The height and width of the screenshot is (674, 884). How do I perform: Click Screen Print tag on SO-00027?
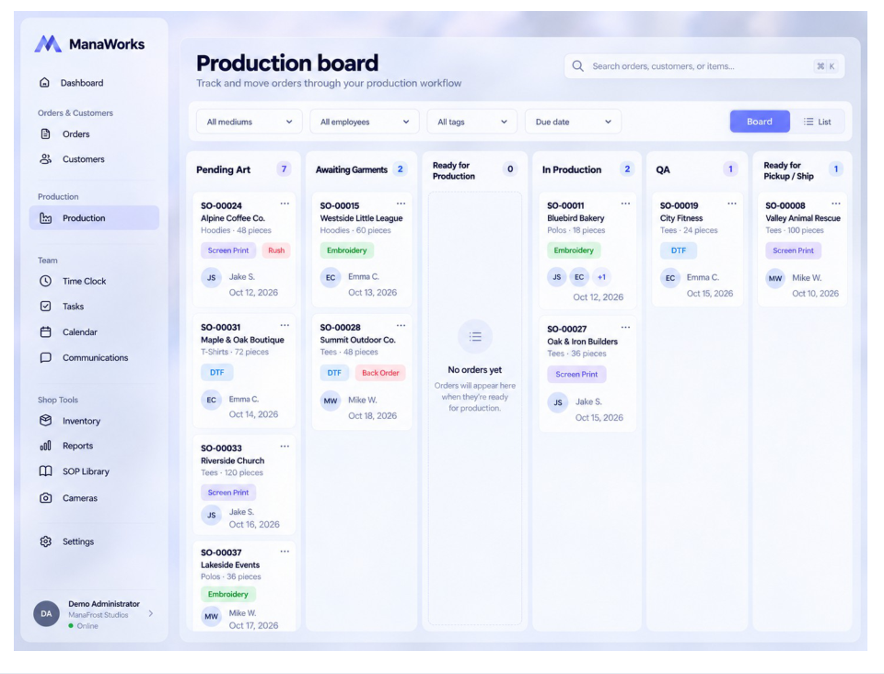[x=576, y=374]
